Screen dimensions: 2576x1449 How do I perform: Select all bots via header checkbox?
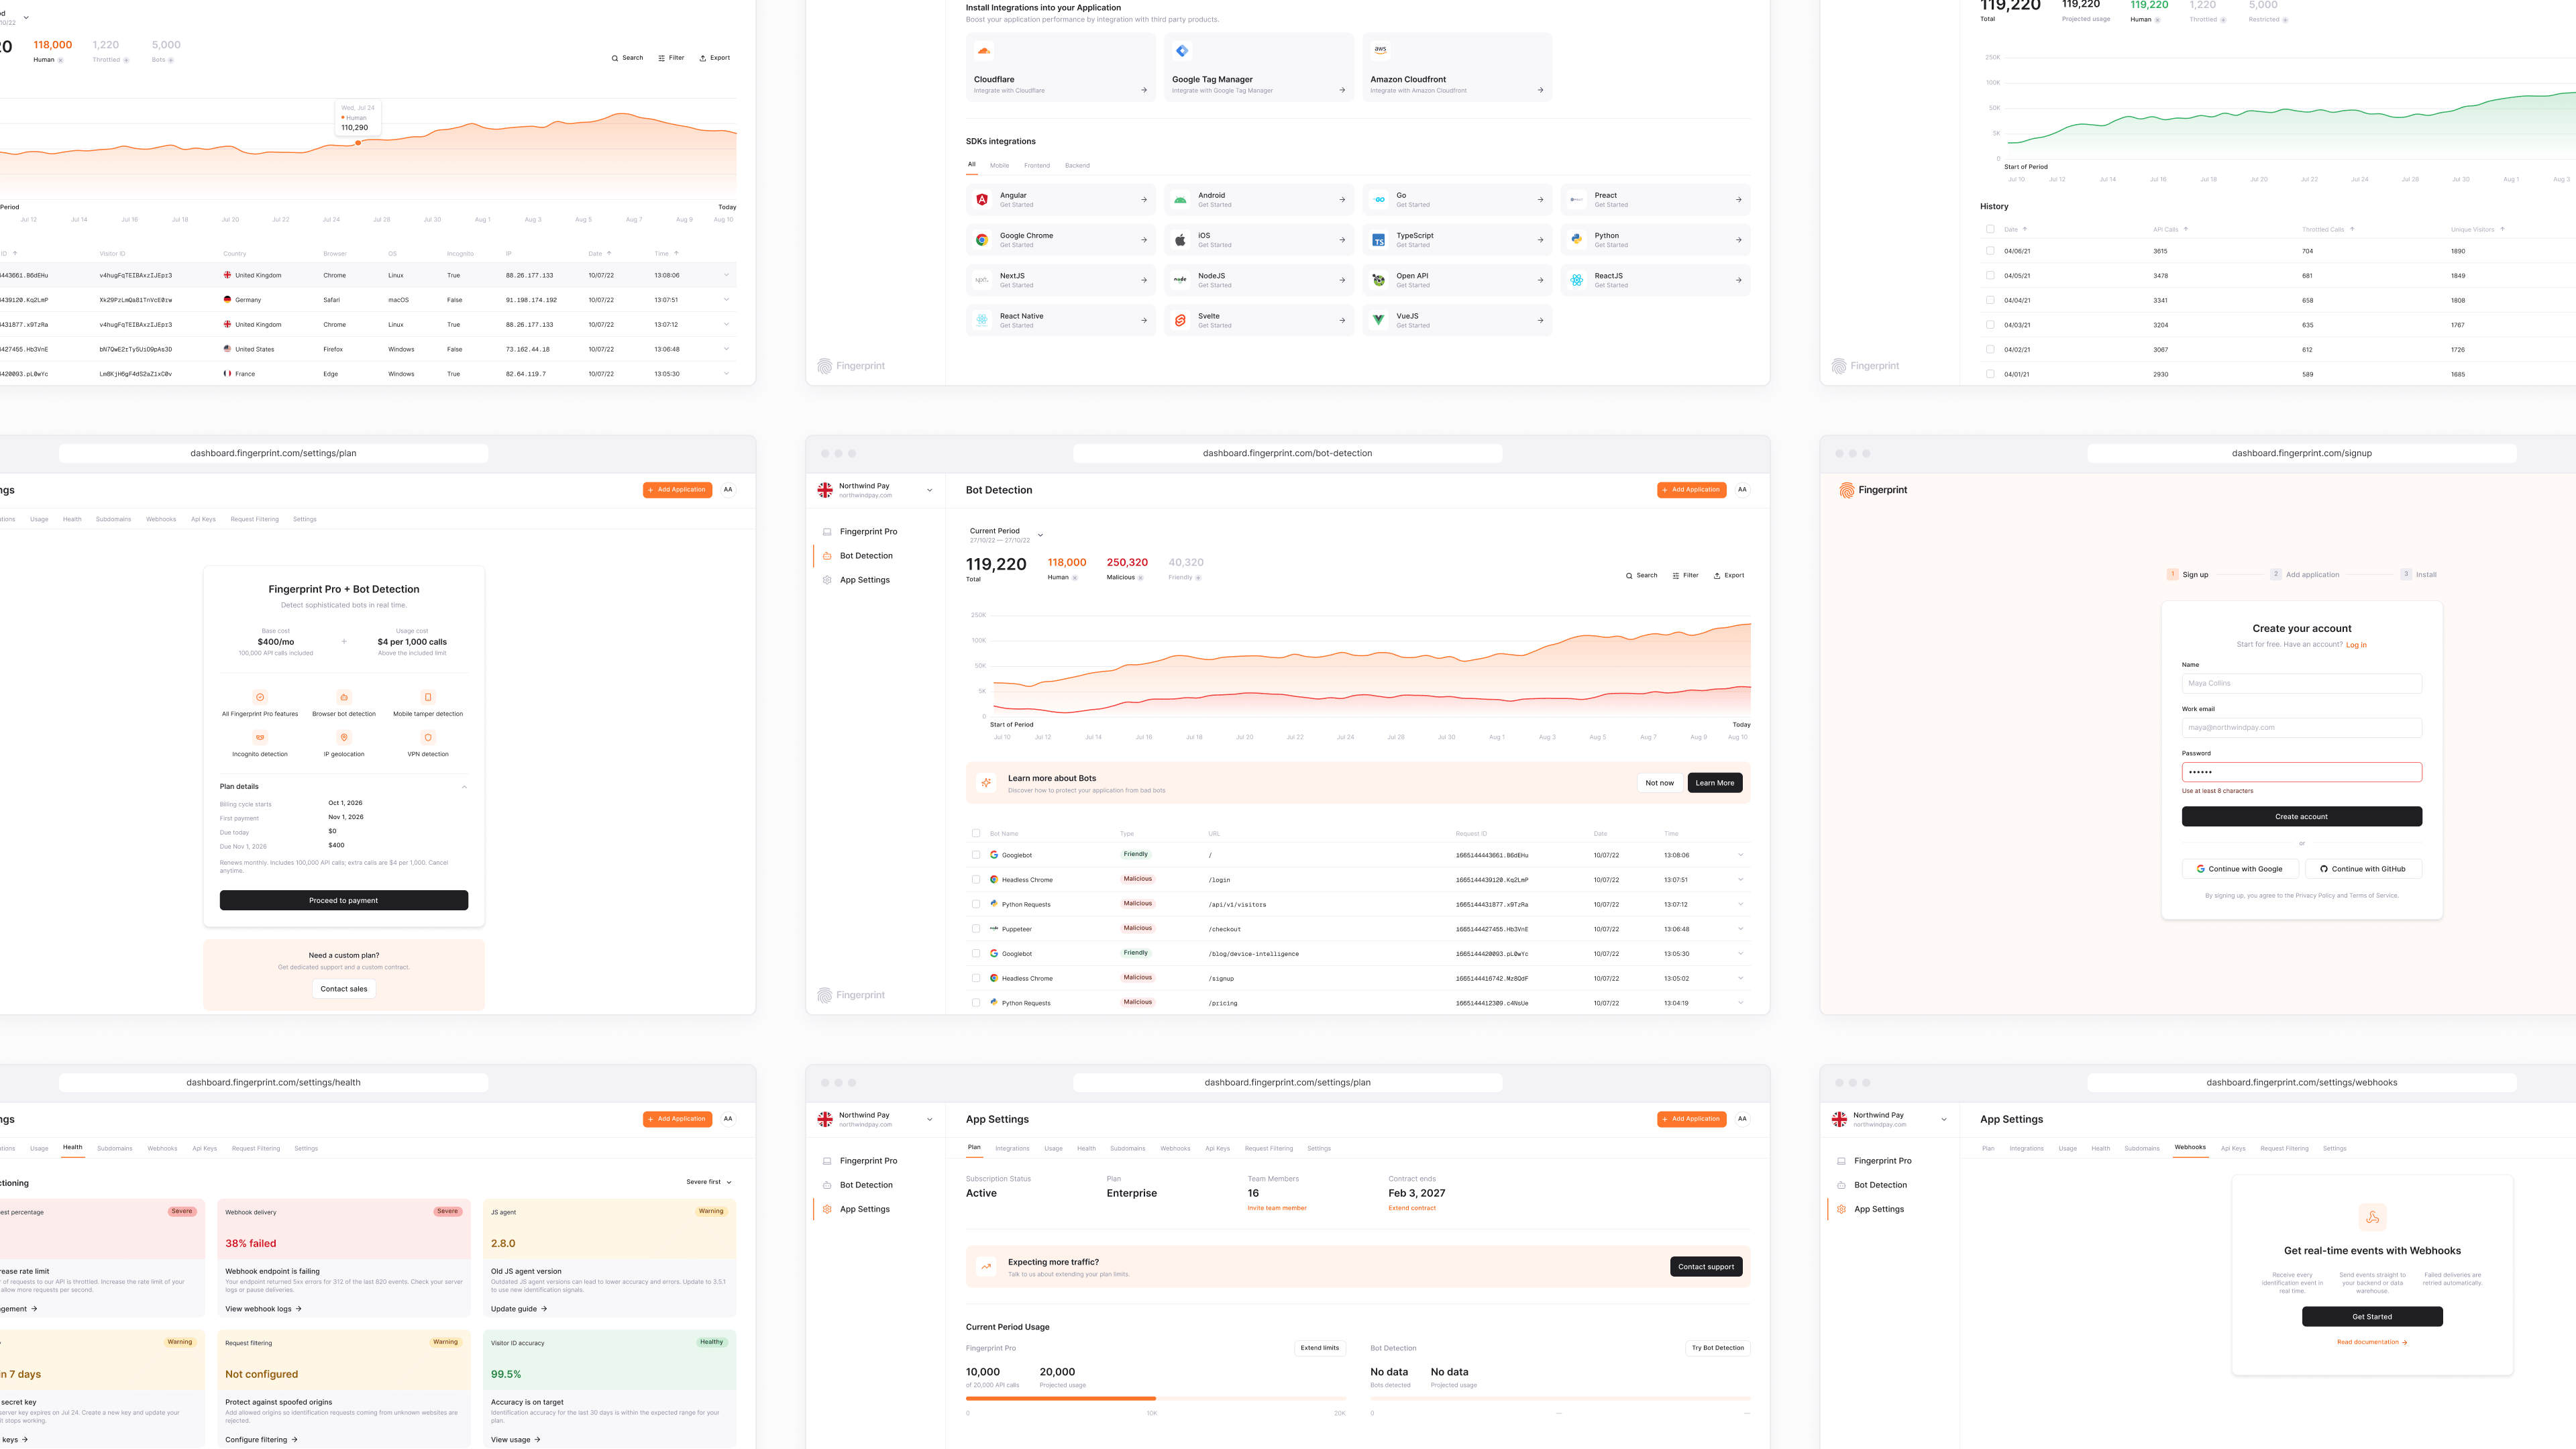[976, 833]
